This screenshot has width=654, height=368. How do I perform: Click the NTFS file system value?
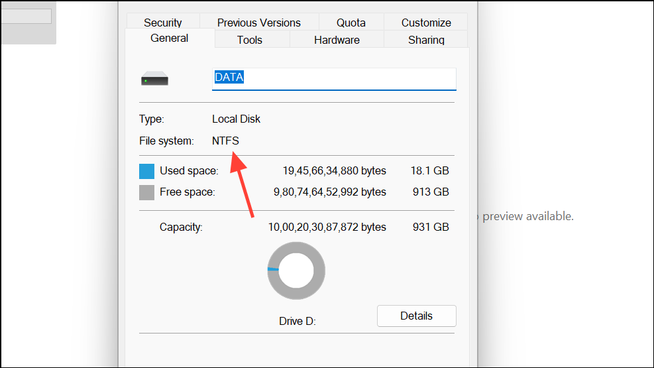click(225, 141)
